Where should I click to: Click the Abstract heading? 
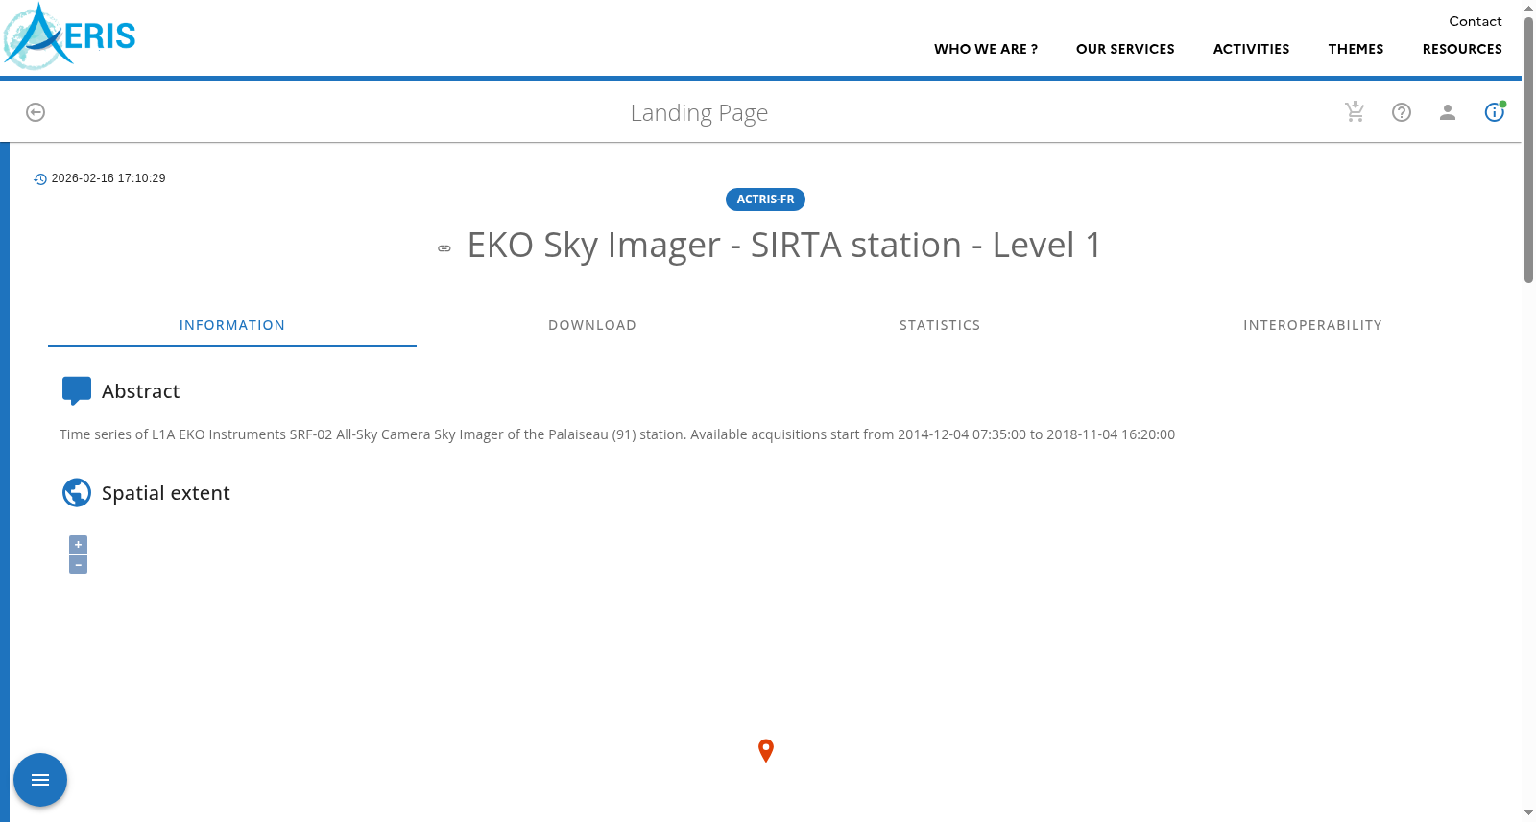[140, 391]
